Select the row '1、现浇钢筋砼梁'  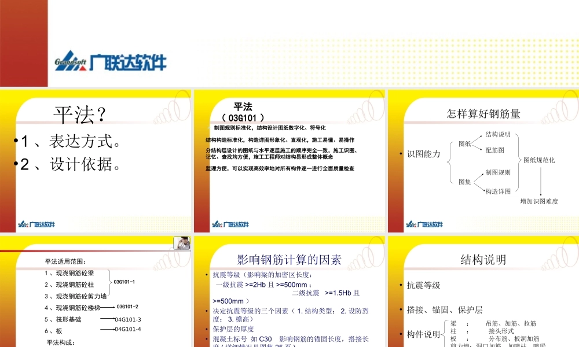pyautogui.click(x=69, y=273)
